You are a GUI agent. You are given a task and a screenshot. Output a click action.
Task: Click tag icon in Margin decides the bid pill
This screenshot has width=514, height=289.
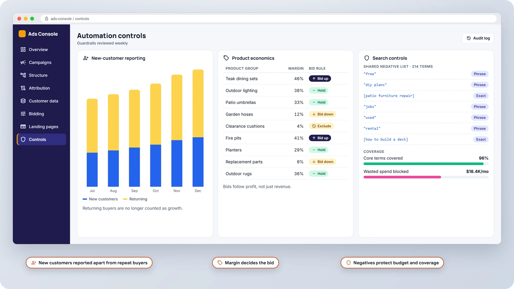(x=220, y=263)
